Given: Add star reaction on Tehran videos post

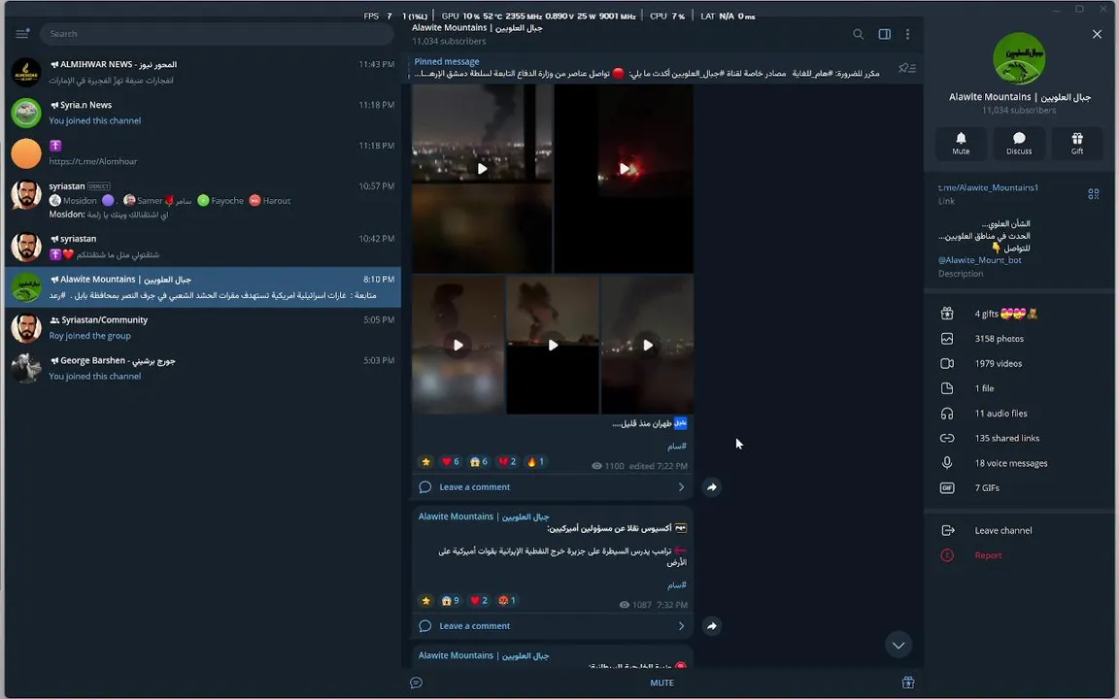Looking at the screenshot, I should pyautogui.click(x=426, y=462).
